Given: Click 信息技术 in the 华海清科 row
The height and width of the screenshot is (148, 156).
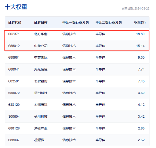Looking at the screenshot, I should (x=69, y=105).
